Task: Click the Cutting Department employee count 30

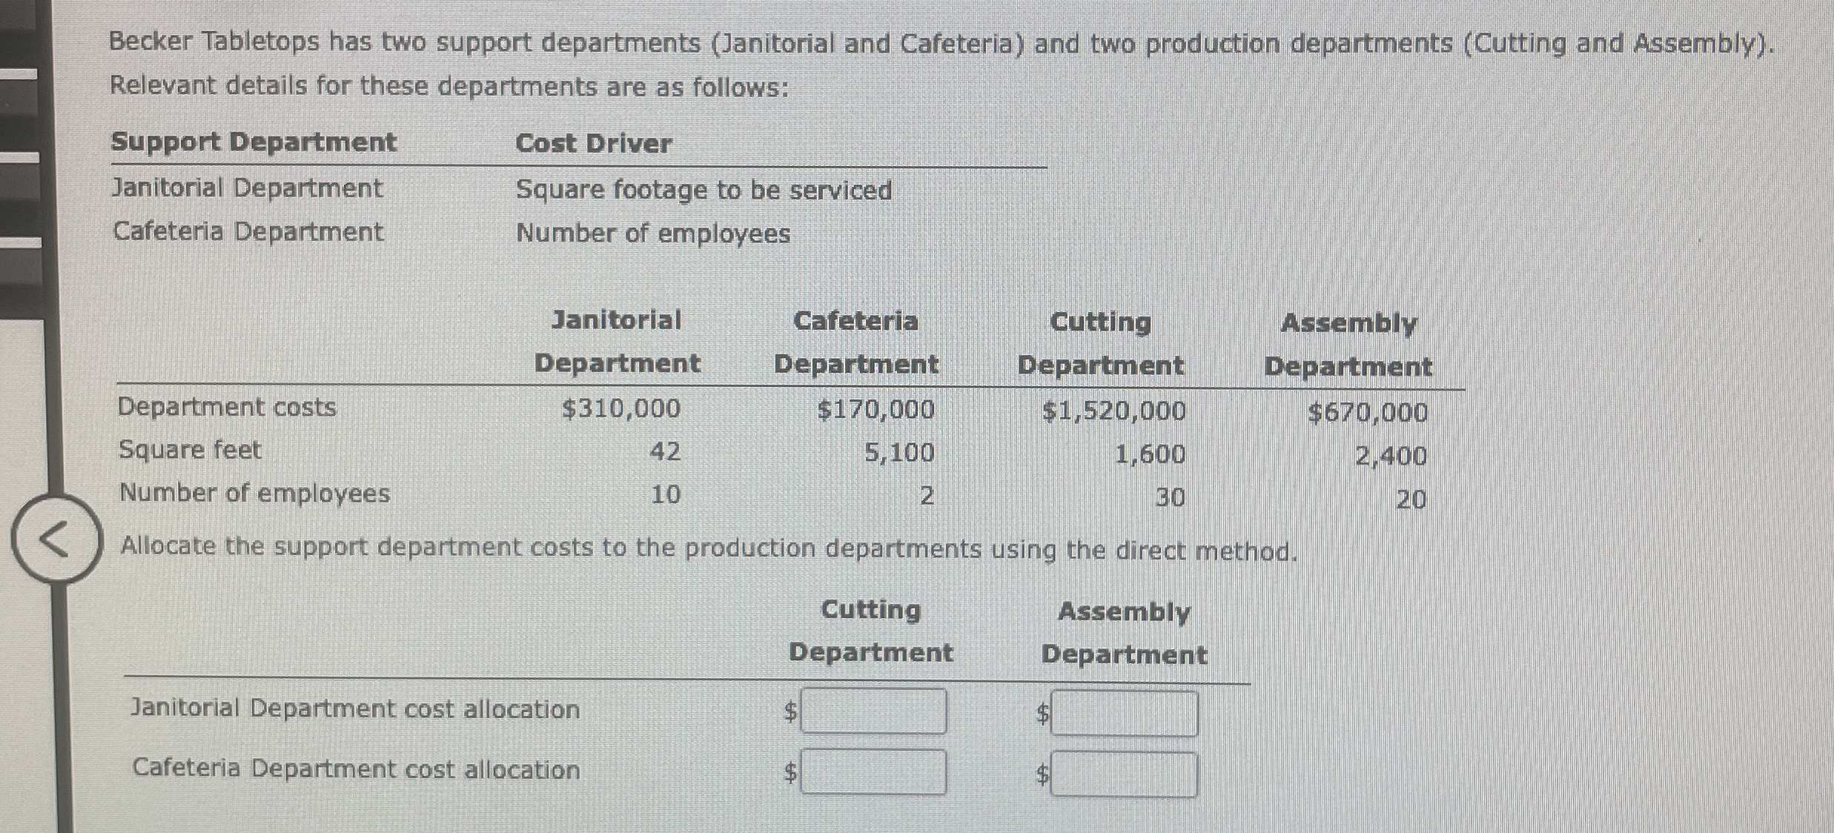Action: [x=1170, y=497]
